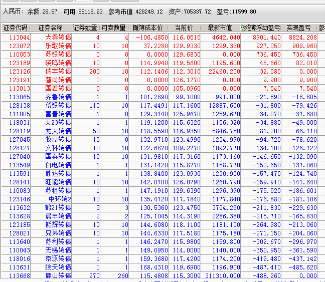This screenshot has width=325, height=282.
Task: Click 鹿山转债 market value 311310.000
Action: coord(223,275)
